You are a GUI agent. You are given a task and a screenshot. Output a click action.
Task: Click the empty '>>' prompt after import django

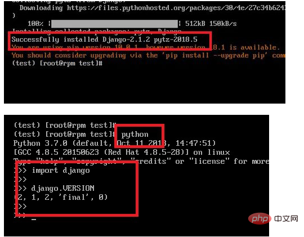pos(20,179)
